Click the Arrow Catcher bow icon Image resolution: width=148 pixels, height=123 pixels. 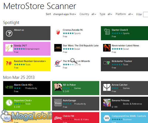pos(107,87)
